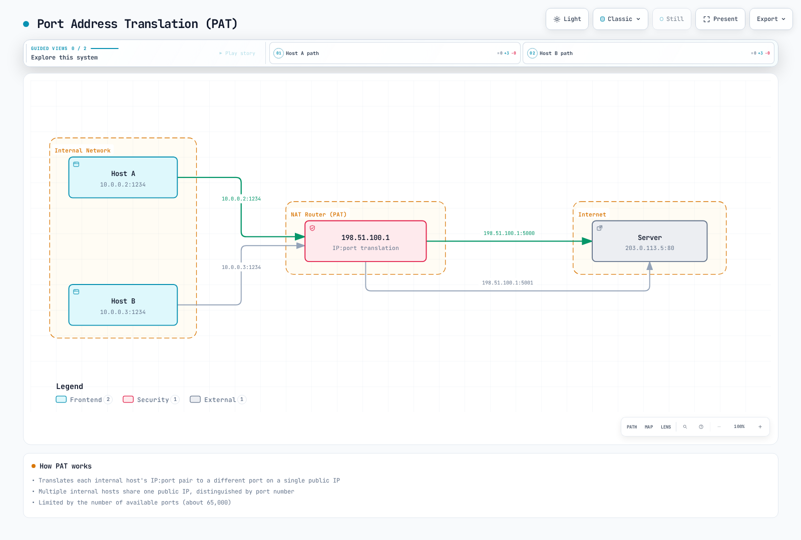Click the shield icon on the NAT router node
Screen dimensions: 801x540
312,228
